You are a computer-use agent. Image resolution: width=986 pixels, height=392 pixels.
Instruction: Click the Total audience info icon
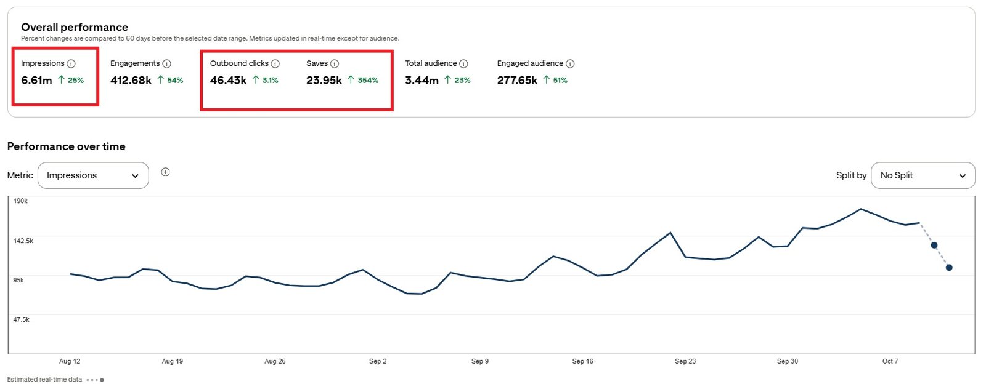point(463,63)
